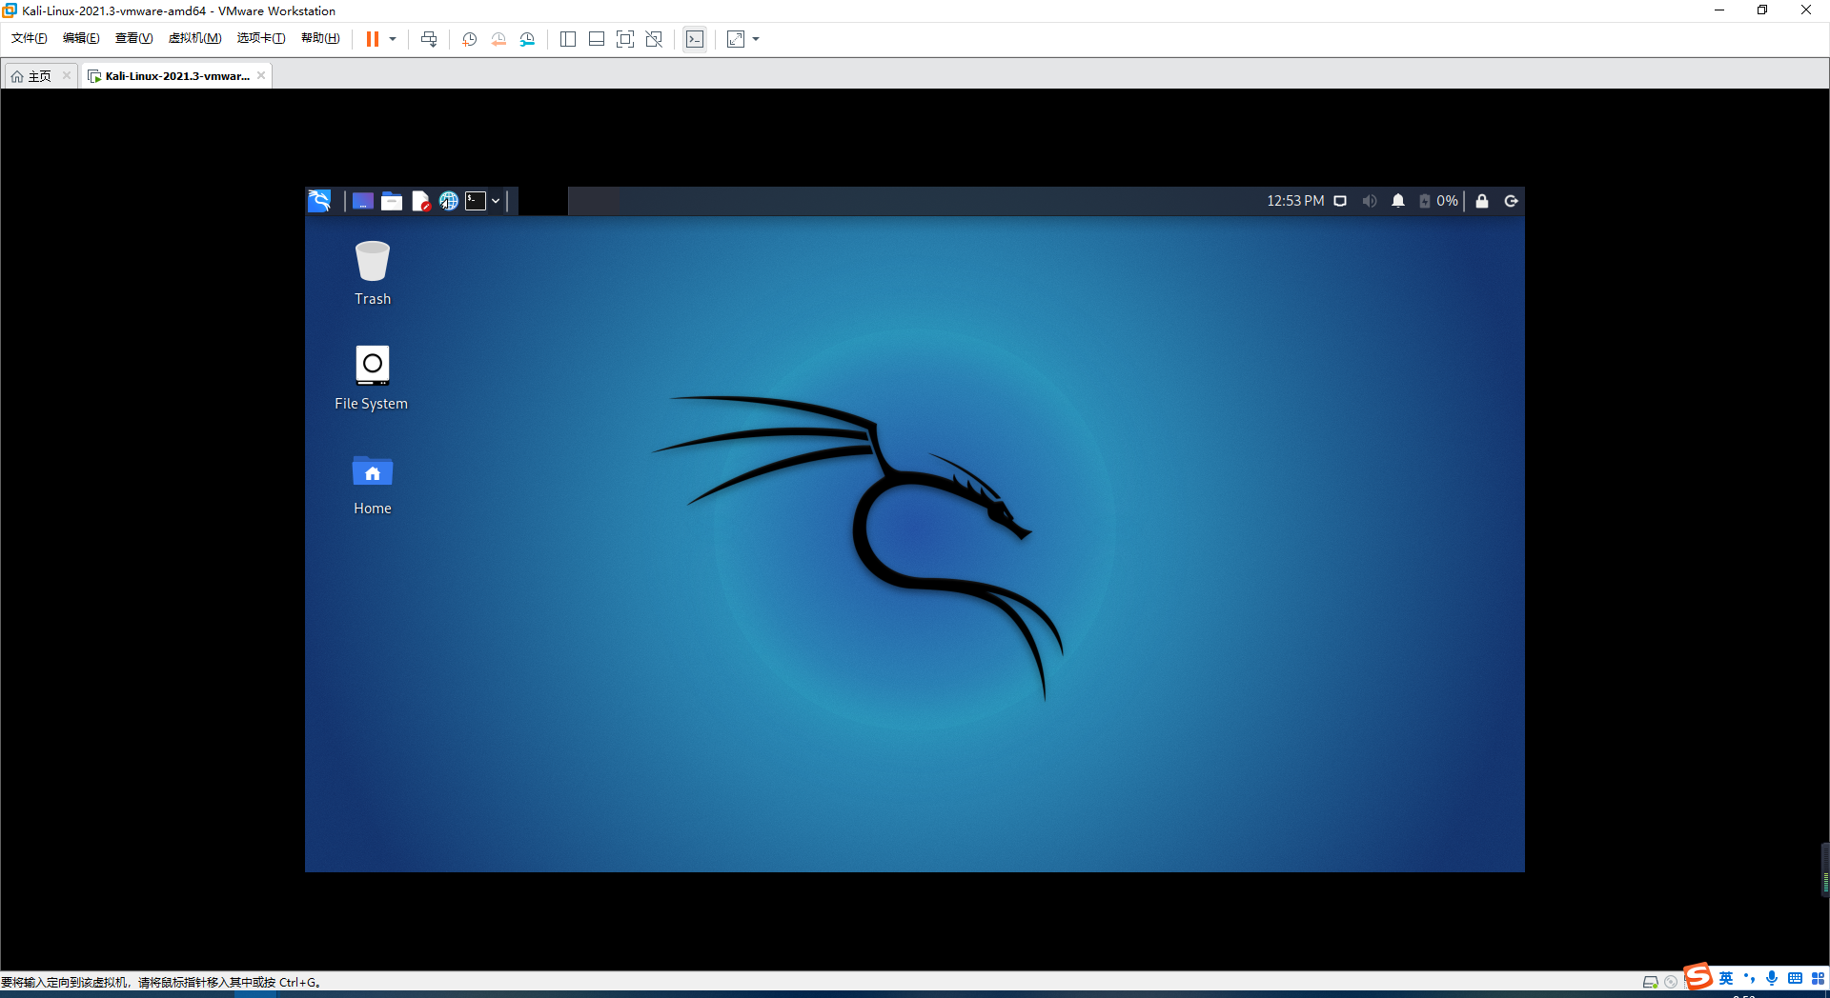The height and width of the screenshot is (998, 1830).
Task: Toggle the VMware library sidebar
Action: point(568,39)
